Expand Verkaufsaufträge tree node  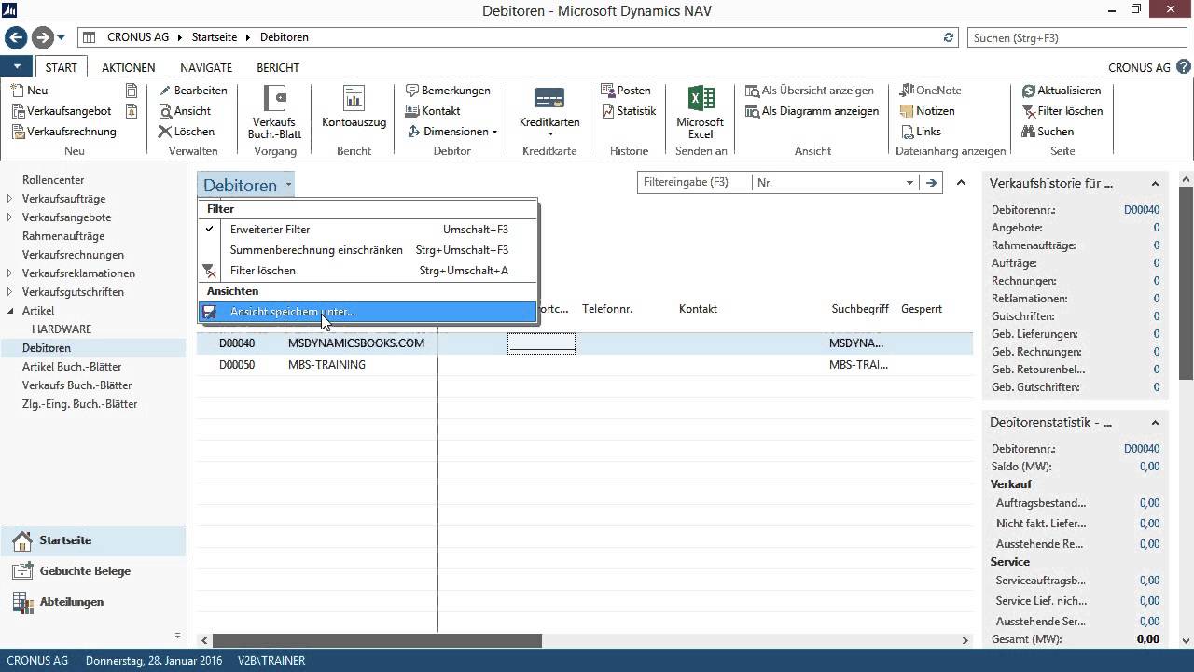tap(9, 199)
